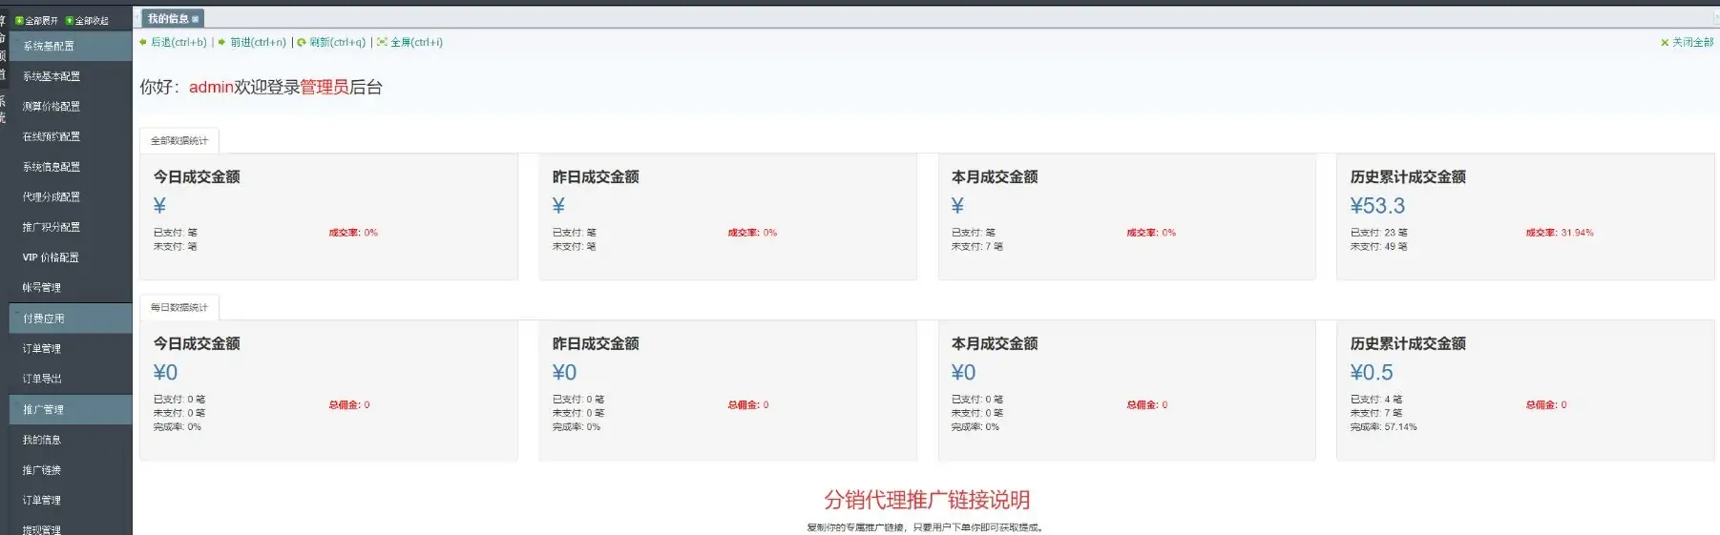Select the 全部数据统计 tab
This screenshot has width=1720, height=535.
pos(179,141)
